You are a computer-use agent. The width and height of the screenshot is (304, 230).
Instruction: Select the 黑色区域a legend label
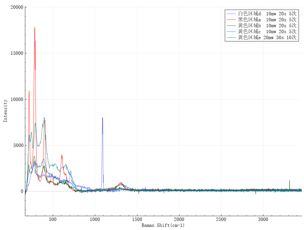point(267,20)
